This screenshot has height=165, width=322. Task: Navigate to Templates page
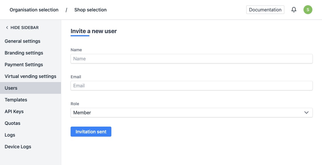click(16, 100)
